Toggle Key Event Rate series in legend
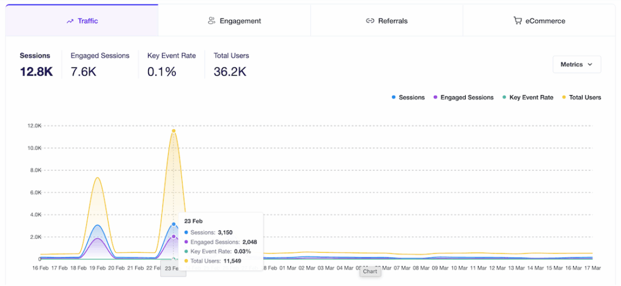621x286 pixels. pyautogui.click(x=527, y=98)
